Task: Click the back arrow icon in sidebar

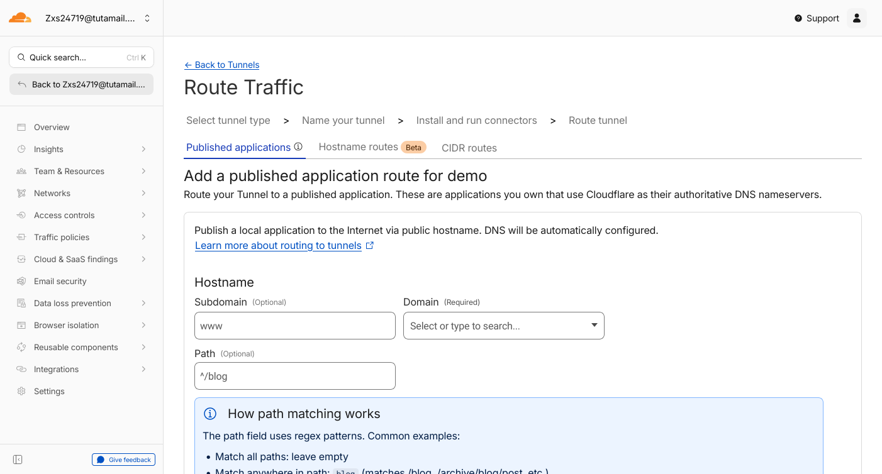Action: tap(22, 84)
